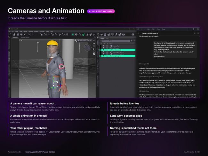Click the New Scene icon in toolbar
Screen dimensions: 208x156
coord(11,35)
